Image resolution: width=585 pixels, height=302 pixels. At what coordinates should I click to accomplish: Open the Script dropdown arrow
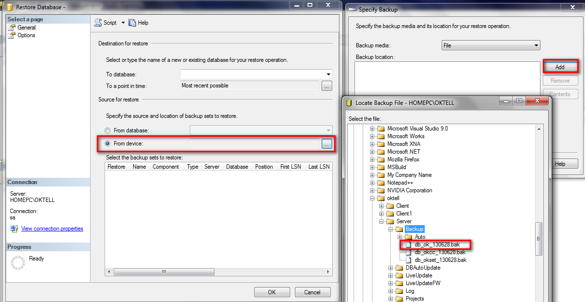pos(123,23)
